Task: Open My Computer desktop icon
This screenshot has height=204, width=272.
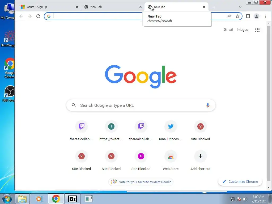Action: pyautogui.click(x=8, y=11)
